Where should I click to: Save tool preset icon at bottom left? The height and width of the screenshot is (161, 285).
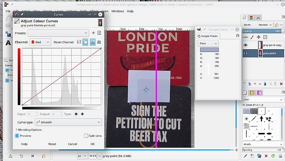click(10, 156)
